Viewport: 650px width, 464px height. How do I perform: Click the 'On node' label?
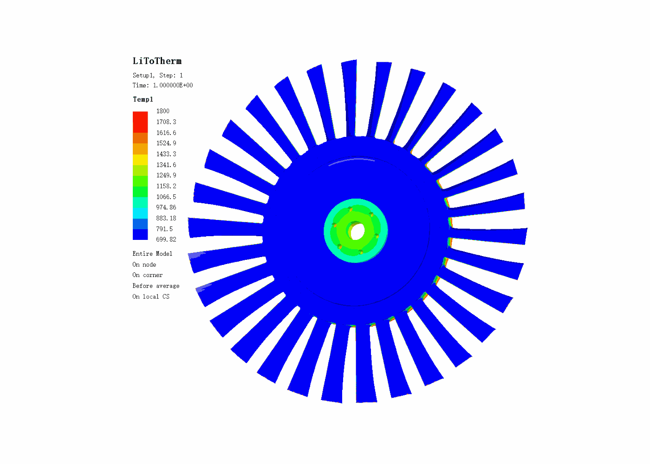tap(144, 264)
